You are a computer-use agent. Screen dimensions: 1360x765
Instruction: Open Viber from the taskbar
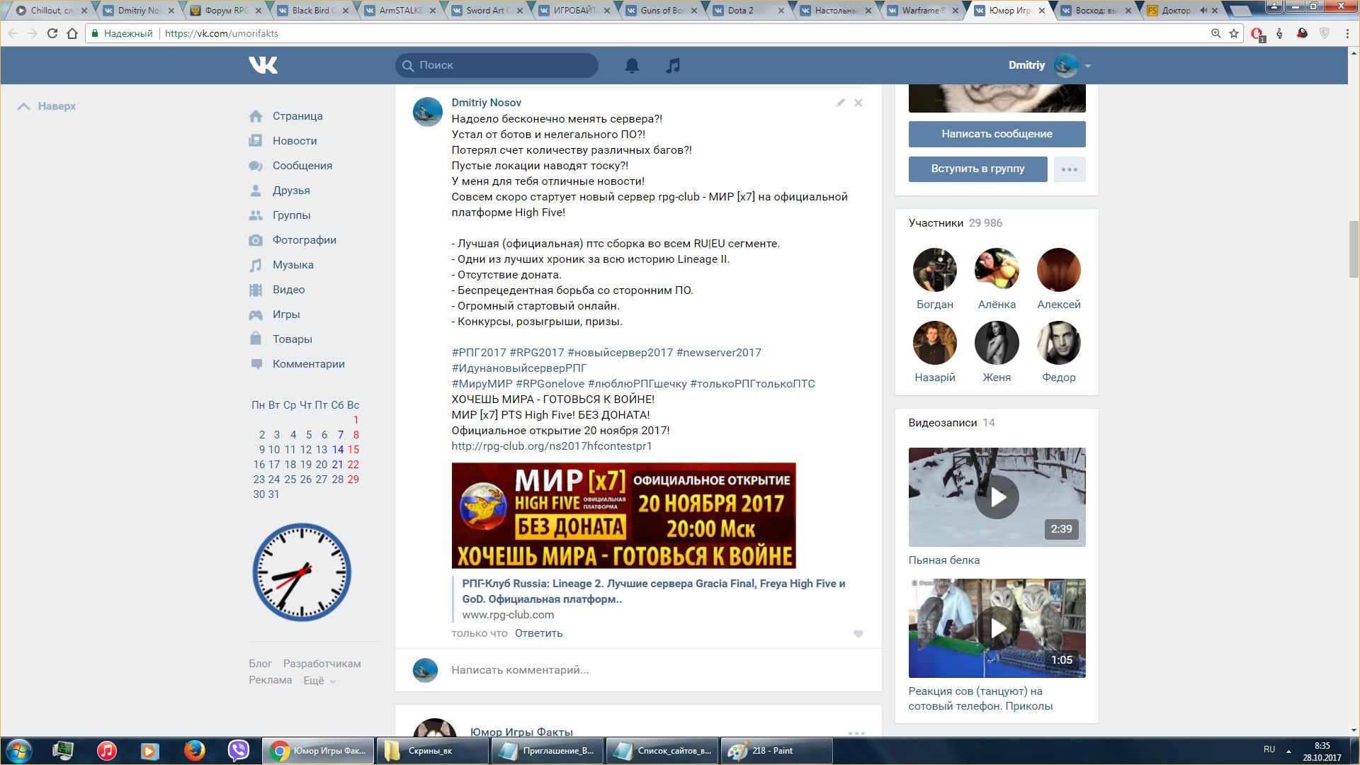pos(239,751)
